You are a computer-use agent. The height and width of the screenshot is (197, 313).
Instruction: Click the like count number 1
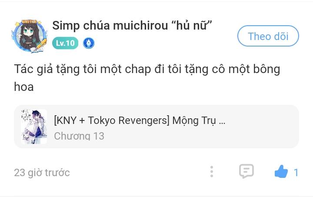pyautogui.click(x=296, y=173)
